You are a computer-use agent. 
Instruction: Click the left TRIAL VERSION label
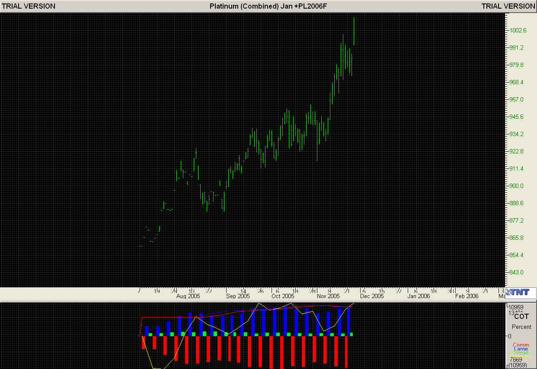(x=29, y=6)
